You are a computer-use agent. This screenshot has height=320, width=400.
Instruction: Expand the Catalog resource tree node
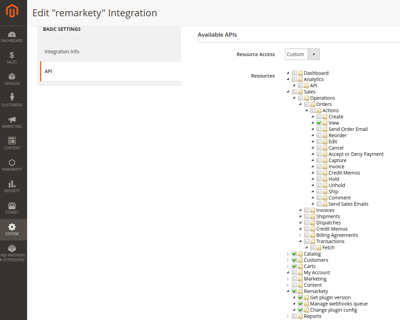pos(288,254)
